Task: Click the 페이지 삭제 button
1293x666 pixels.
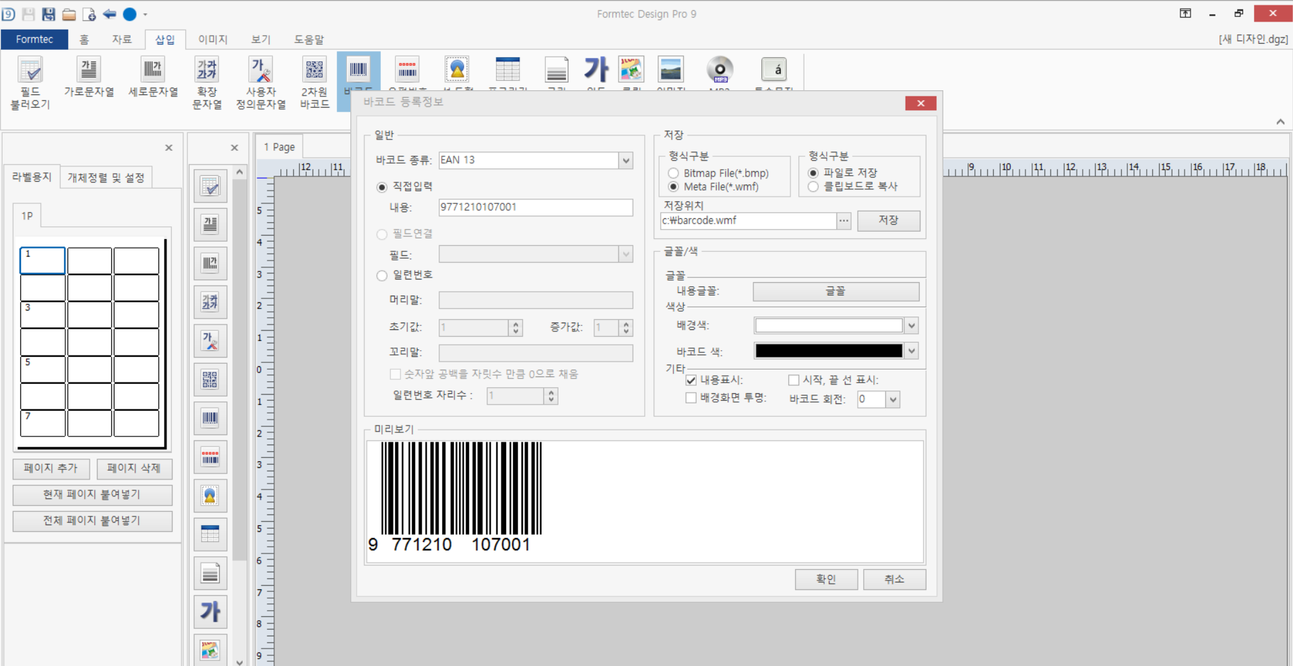Action: click(x=134, y=468)
